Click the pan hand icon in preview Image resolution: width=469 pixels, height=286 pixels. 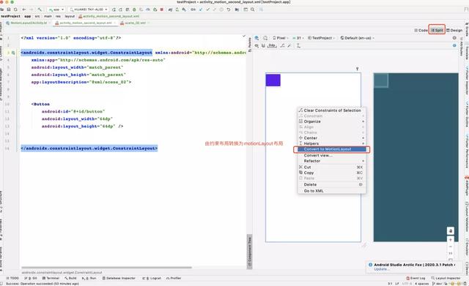(x=451, y=230)
